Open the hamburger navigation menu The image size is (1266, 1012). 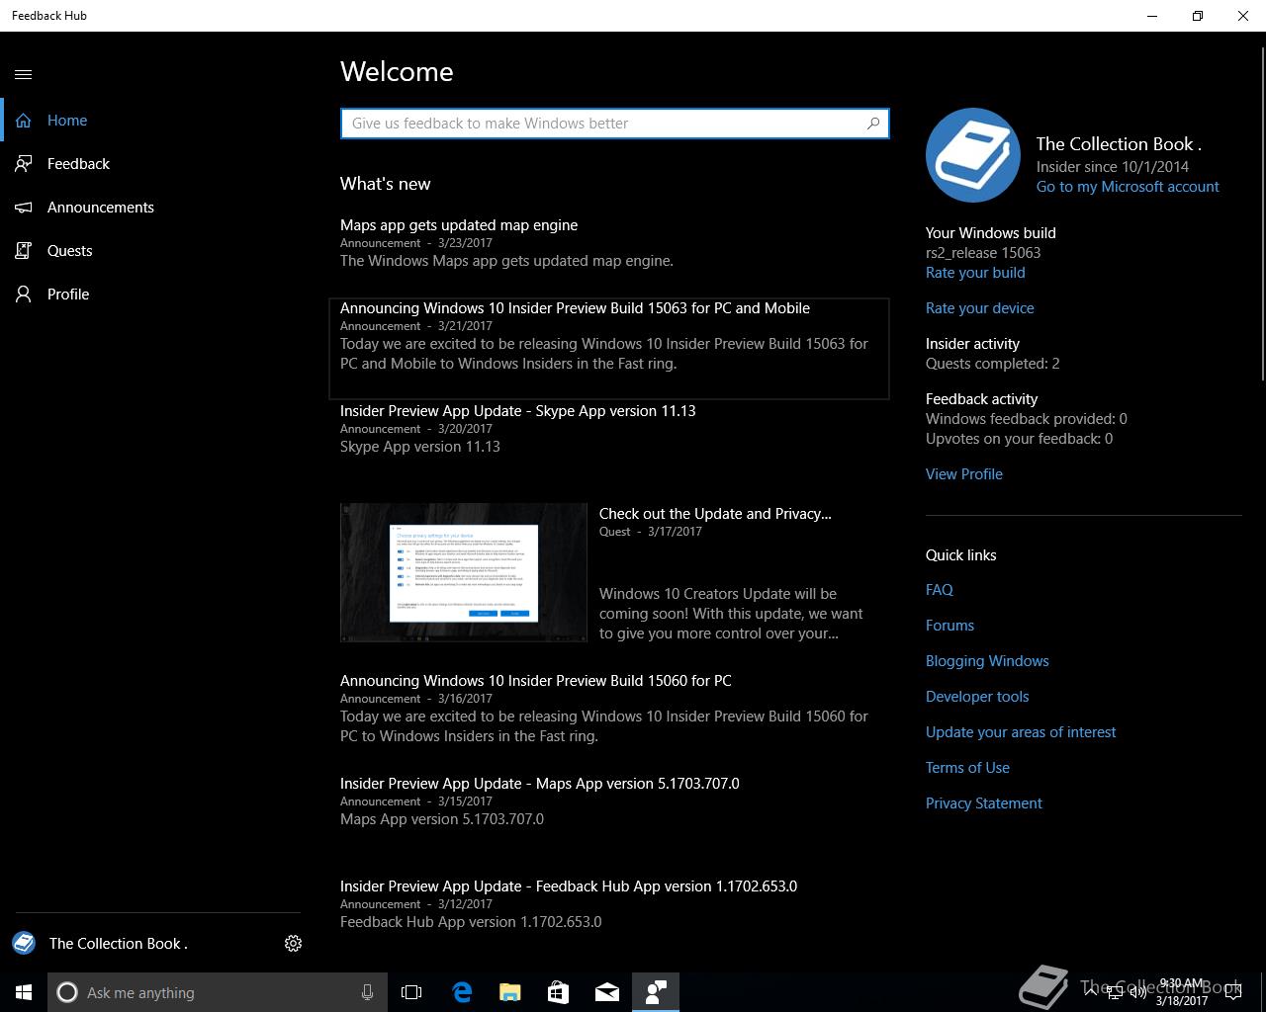(x=24, y=74)
